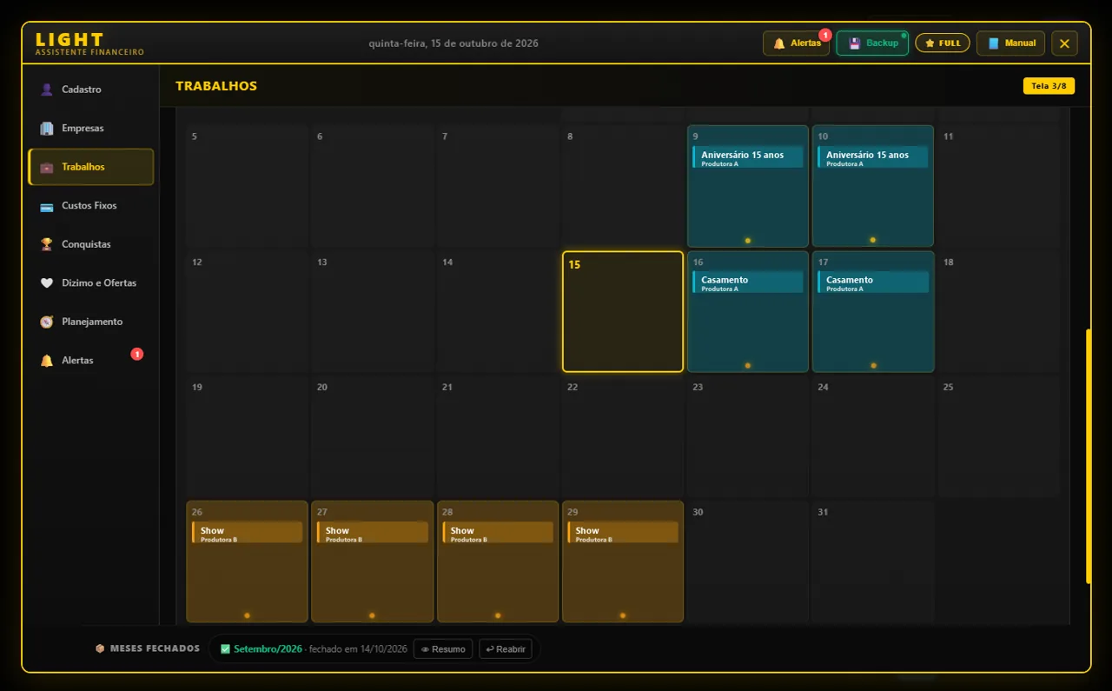The image size is (1112, 691).
Task: Click the arrow icon in Reabrir button
Action: pyautogui.click(x=490, y=649)
